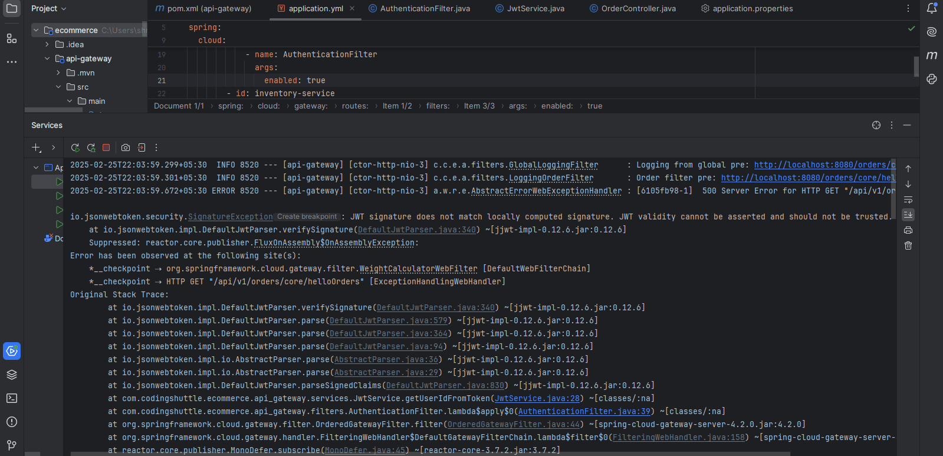Switch to JwtService.java tab
943x456 pixels.
click(530, 8)
